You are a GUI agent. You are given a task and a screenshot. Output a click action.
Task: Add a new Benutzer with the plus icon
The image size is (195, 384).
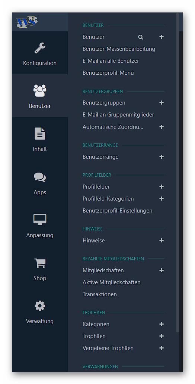[x=161, y=37]
